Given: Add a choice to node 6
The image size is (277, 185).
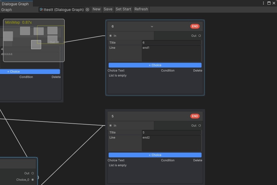Looking at the screenshot, I should pos(155,65).
